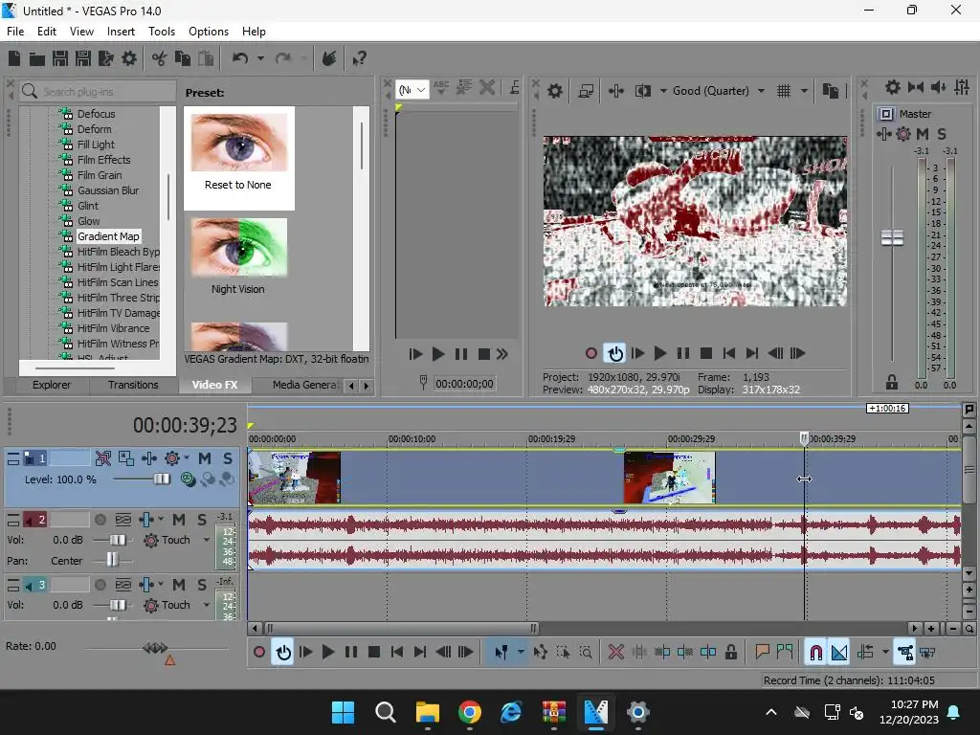
Task: Play in the video preview window
Action: [x=660, y=354]
